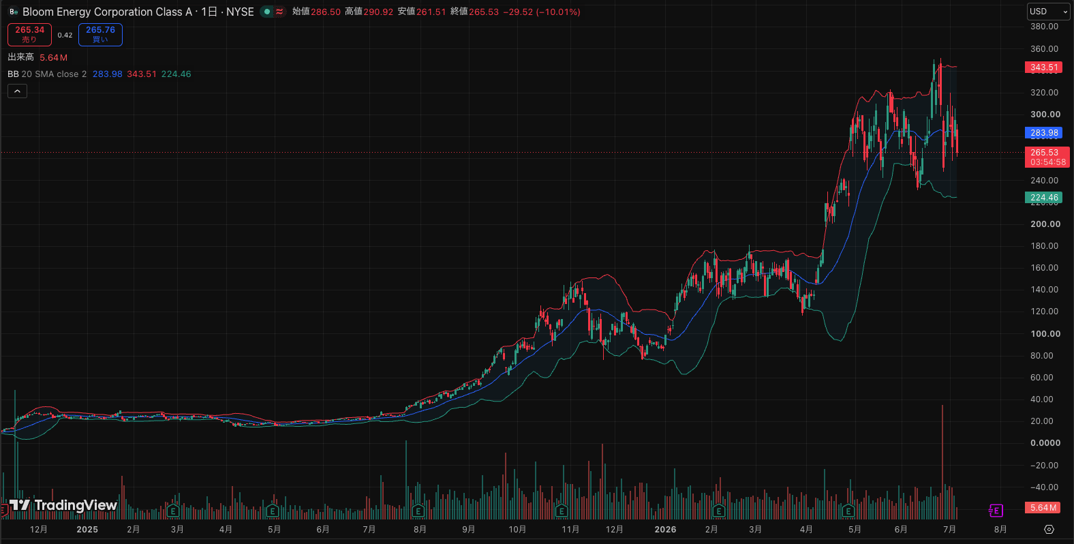The width and height of the screenshot is (1074, 544).
Task: Click the green 224.46 lower band price label
Action: (x=1043, y=198)
